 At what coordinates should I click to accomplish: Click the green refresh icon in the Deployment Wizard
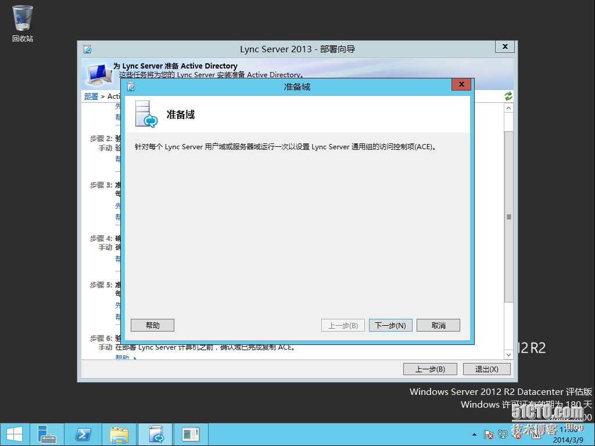(508, 96)
